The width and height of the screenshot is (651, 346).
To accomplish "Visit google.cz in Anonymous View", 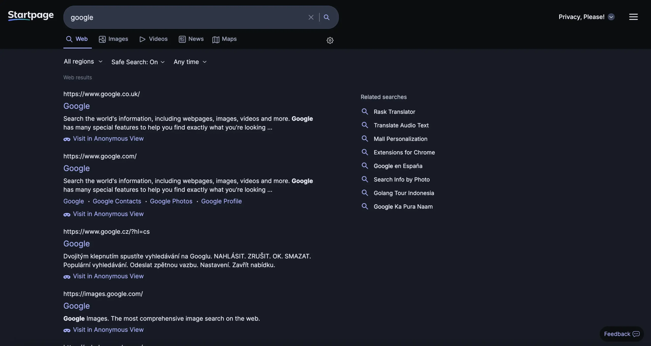I will pos(108,276).
